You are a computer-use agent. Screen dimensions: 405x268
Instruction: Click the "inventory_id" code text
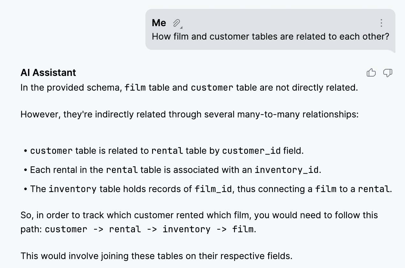[286, 170]
